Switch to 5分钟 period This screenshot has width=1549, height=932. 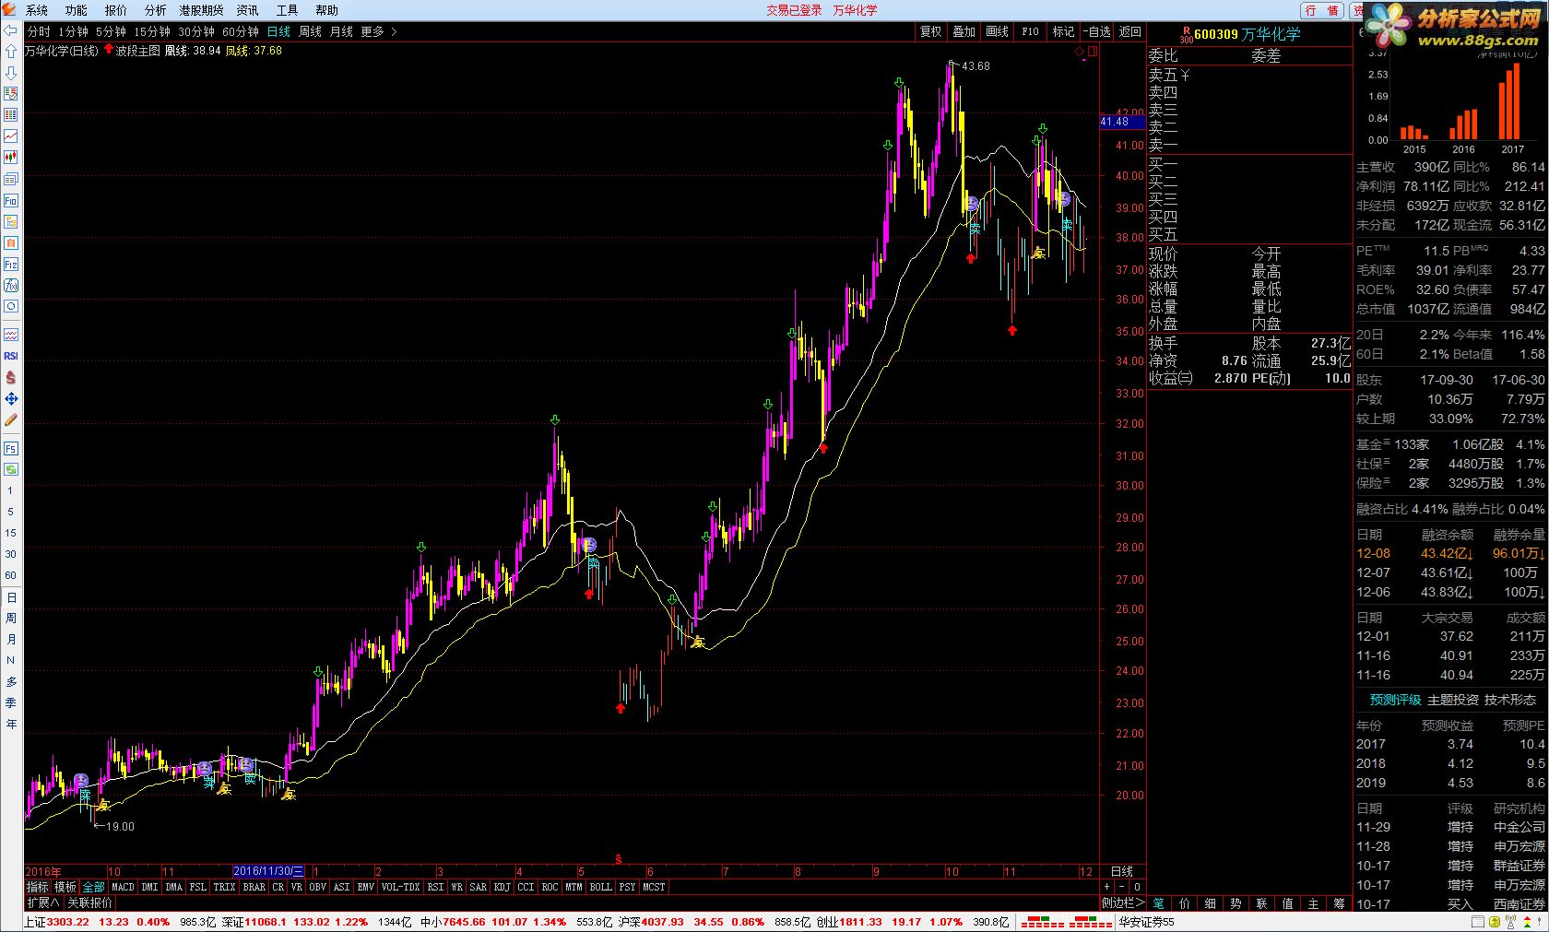(111, 31)
